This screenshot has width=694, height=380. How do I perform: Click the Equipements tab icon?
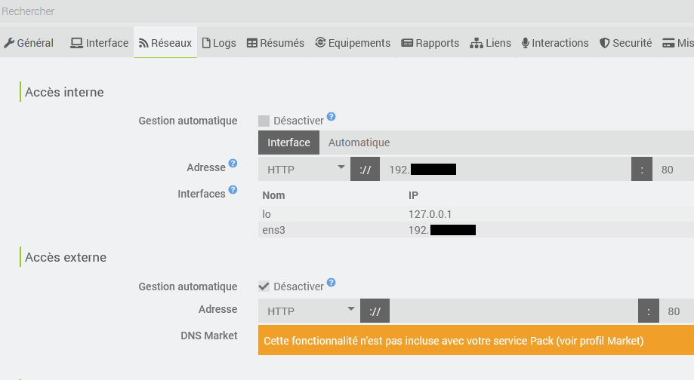tap(320, 43)
